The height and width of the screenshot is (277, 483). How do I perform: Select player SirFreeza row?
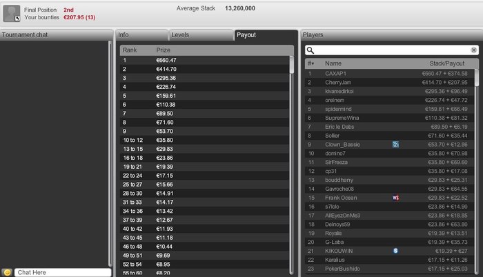tap(390, 162)
